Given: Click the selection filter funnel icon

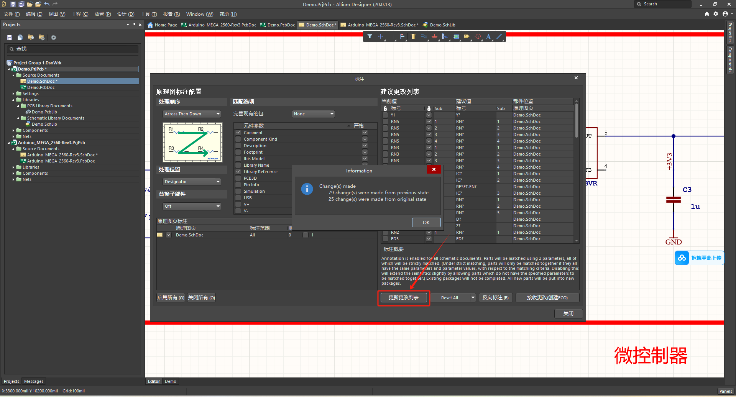Looking at the screenshot, I should 370,36.
